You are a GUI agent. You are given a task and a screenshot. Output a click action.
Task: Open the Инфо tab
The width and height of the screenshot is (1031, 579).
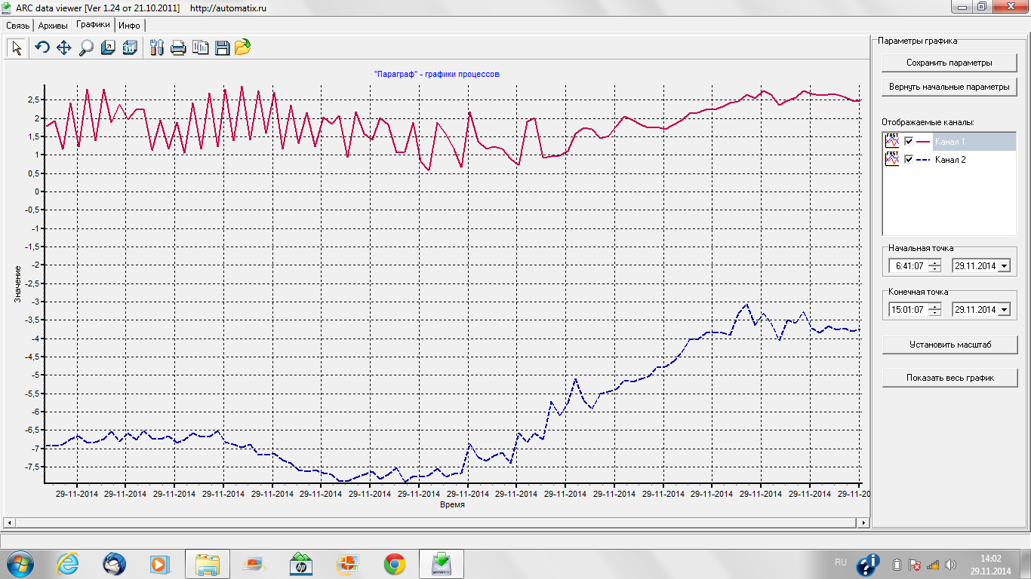click(129, 25)
